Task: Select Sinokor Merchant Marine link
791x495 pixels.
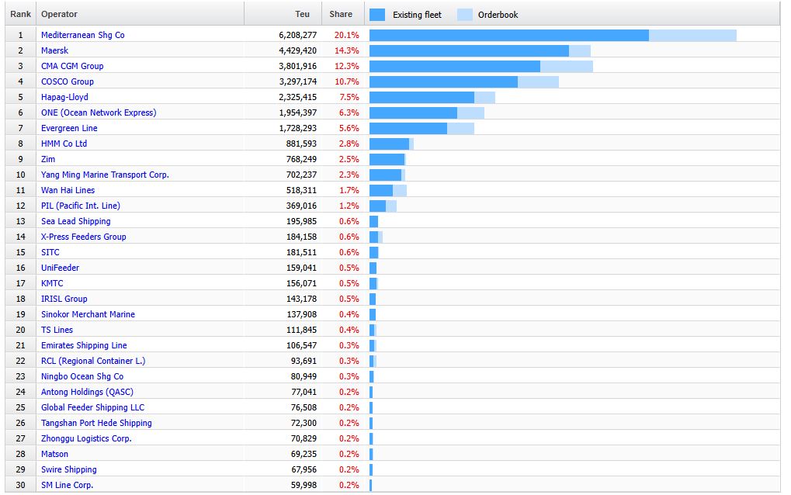Action: point(88,314)
